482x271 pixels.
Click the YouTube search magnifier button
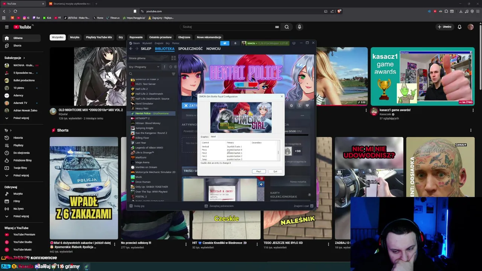click(287, 27)
